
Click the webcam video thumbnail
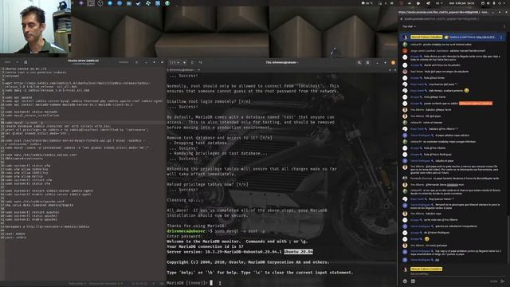[35, 26]
